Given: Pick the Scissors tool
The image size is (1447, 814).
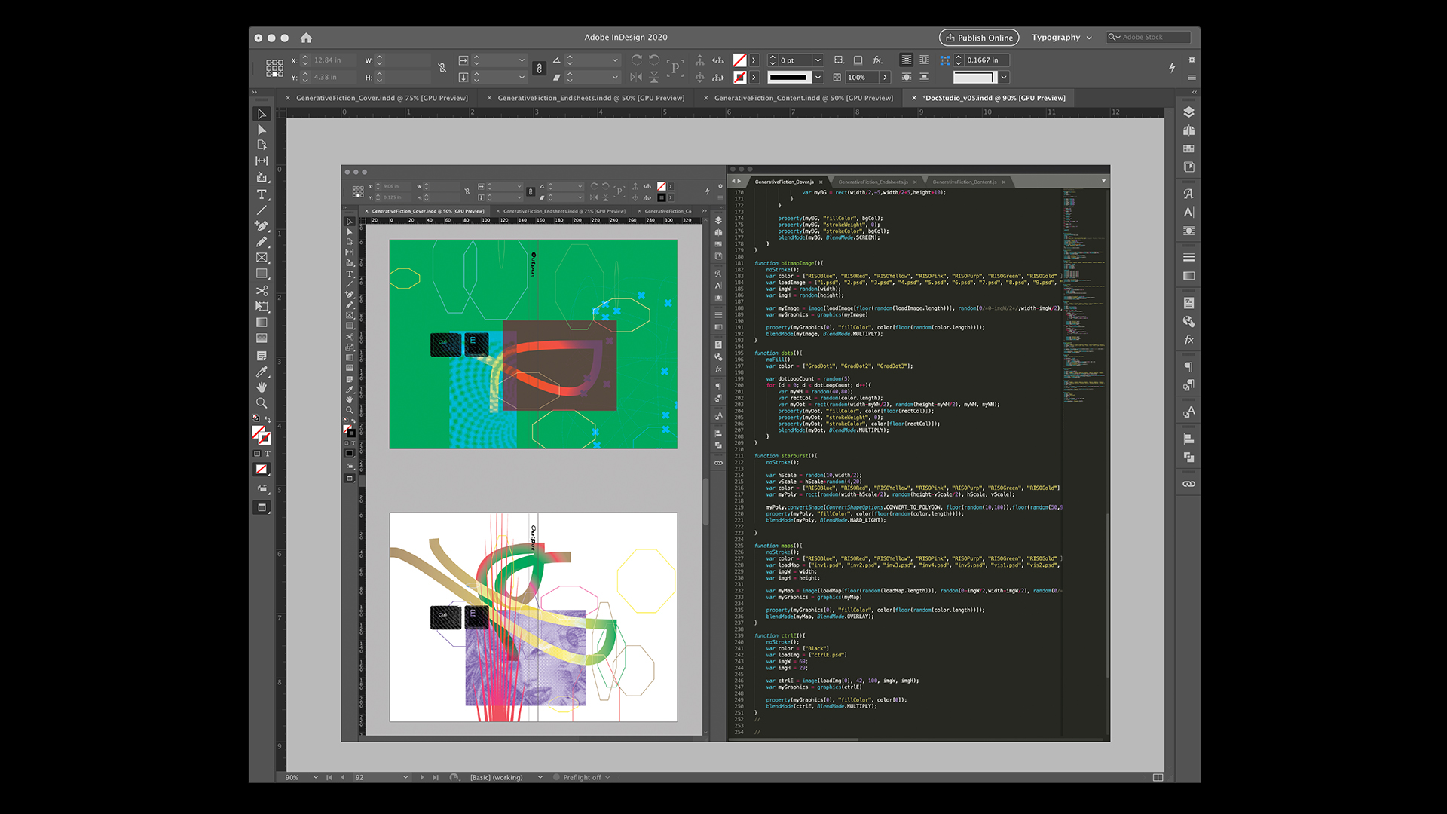Looking at the screenshot, I should pos(262,290).
